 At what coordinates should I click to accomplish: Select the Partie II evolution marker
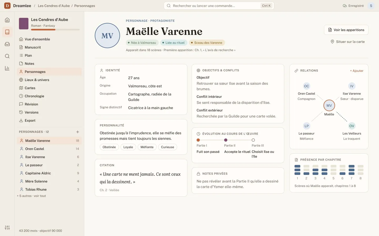[x=226, y=140]
